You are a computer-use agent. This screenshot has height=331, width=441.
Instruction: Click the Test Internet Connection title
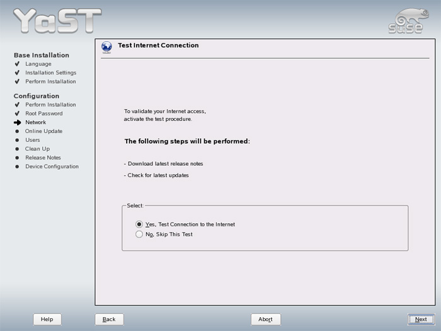(158, 45)
